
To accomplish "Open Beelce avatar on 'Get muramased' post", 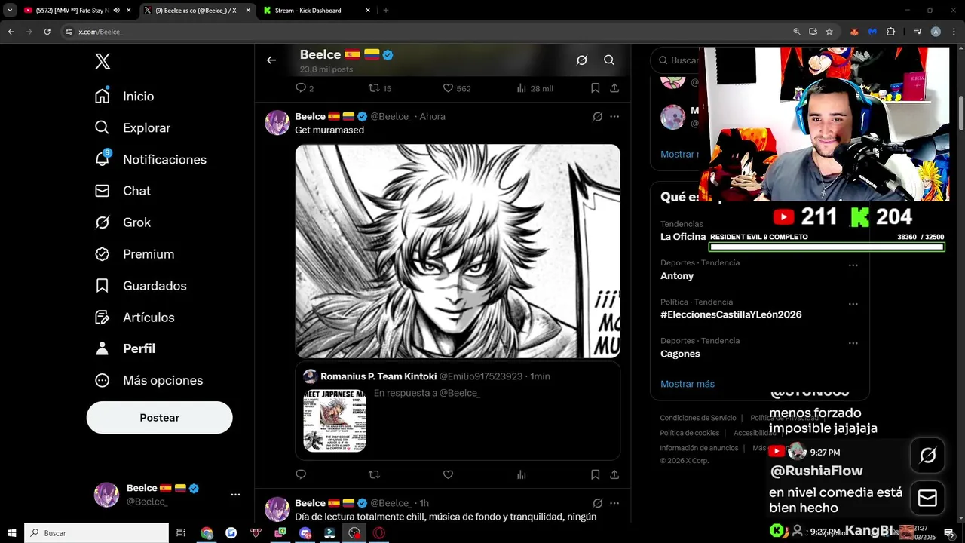I will (x=277, y=123).
